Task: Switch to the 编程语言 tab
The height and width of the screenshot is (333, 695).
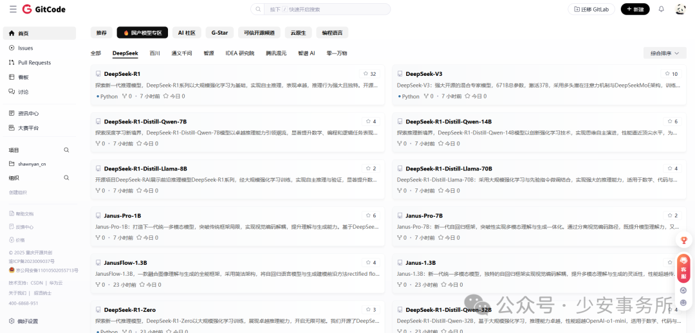Action: tap(332, 33)
